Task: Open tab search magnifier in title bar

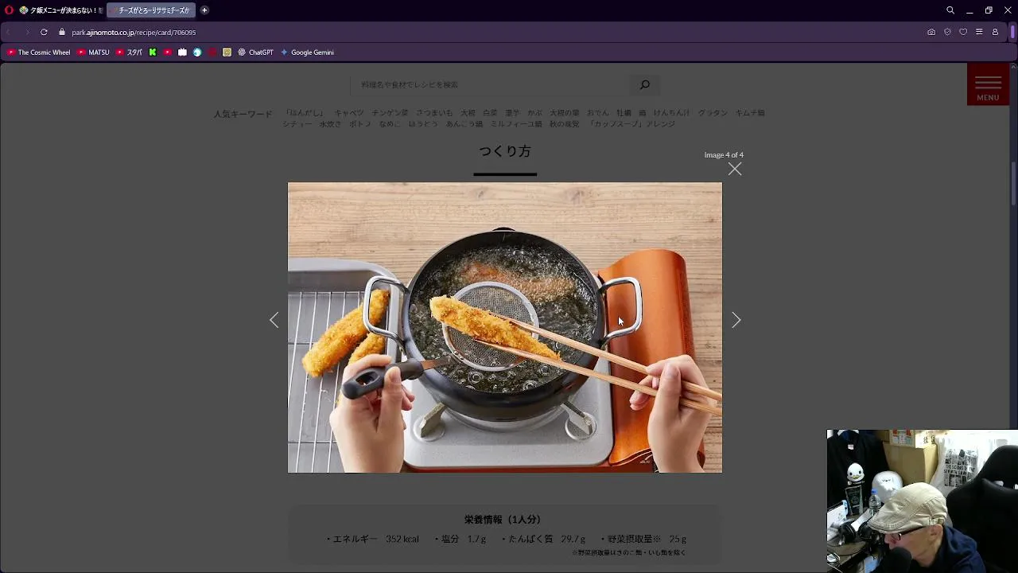Action: click(950, 10)
